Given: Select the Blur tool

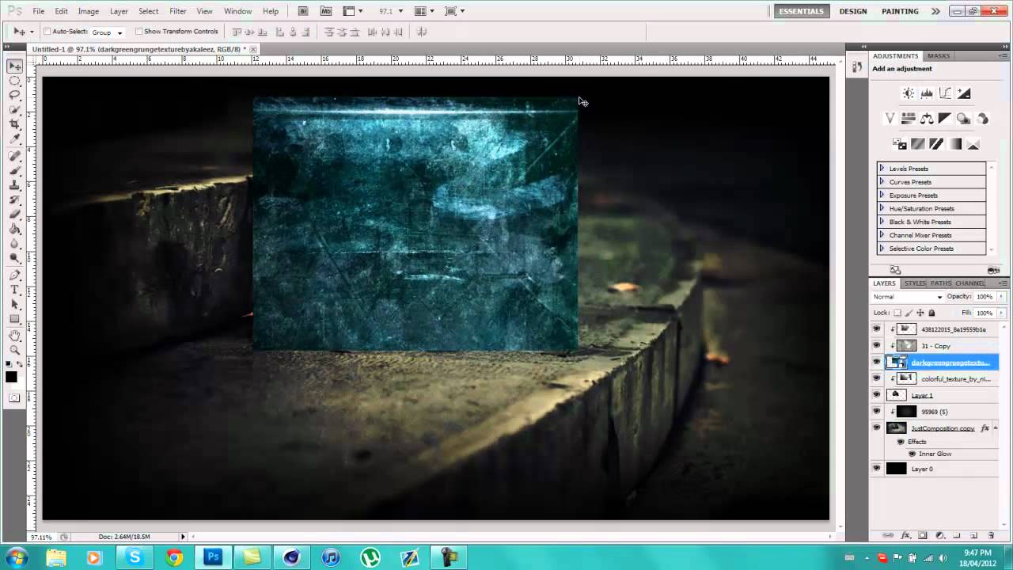Looking at the screenshot, I should point(15,243).
